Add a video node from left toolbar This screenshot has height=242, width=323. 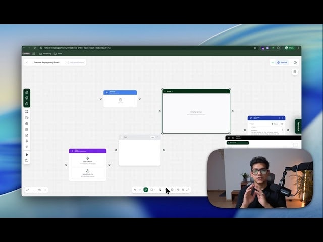point(27,117)
